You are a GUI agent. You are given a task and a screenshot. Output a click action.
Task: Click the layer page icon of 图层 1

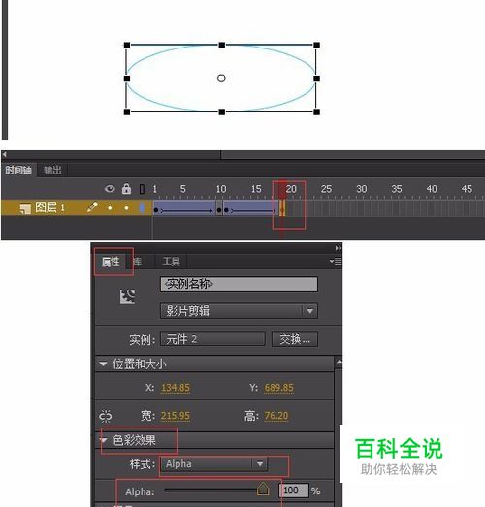(x=25, y=208)
